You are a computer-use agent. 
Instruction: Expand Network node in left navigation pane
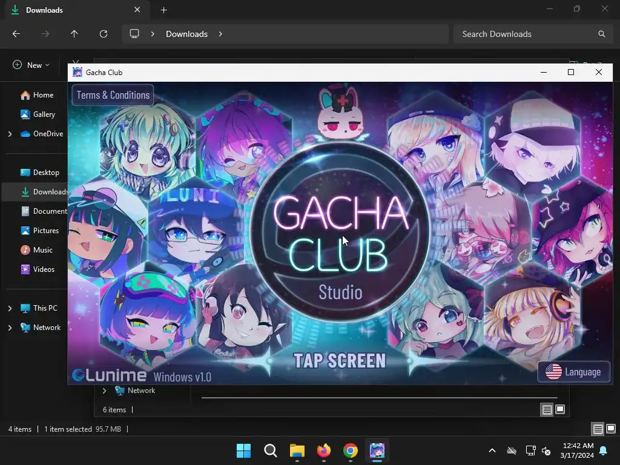click(x=10, y=328)
